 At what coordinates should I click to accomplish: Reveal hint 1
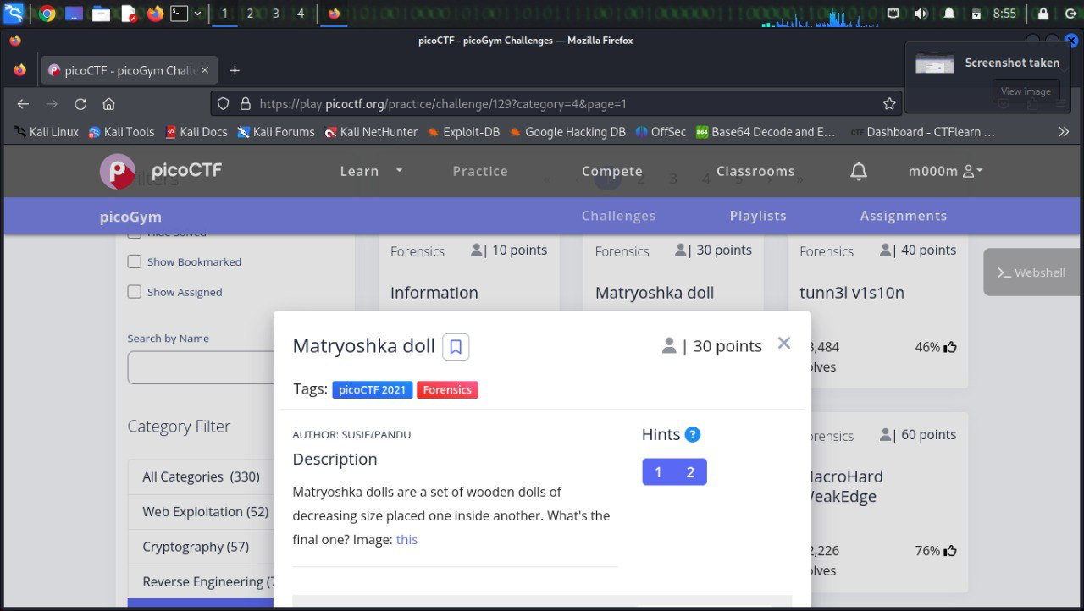coord(658,472)
